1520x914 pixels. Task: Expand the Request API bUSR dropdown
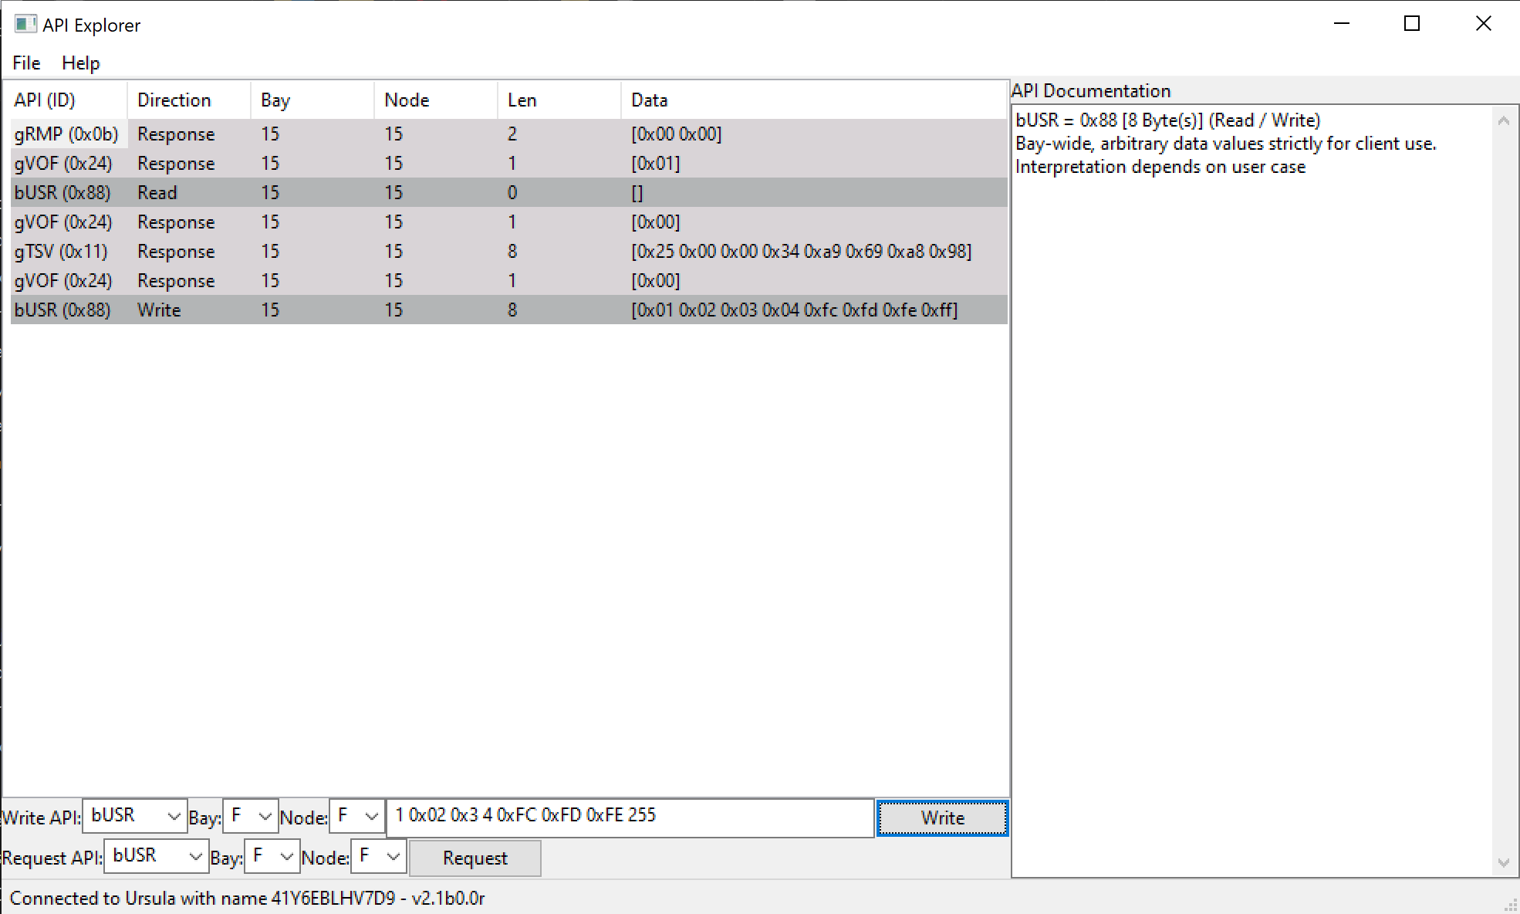tap(195, 857)
